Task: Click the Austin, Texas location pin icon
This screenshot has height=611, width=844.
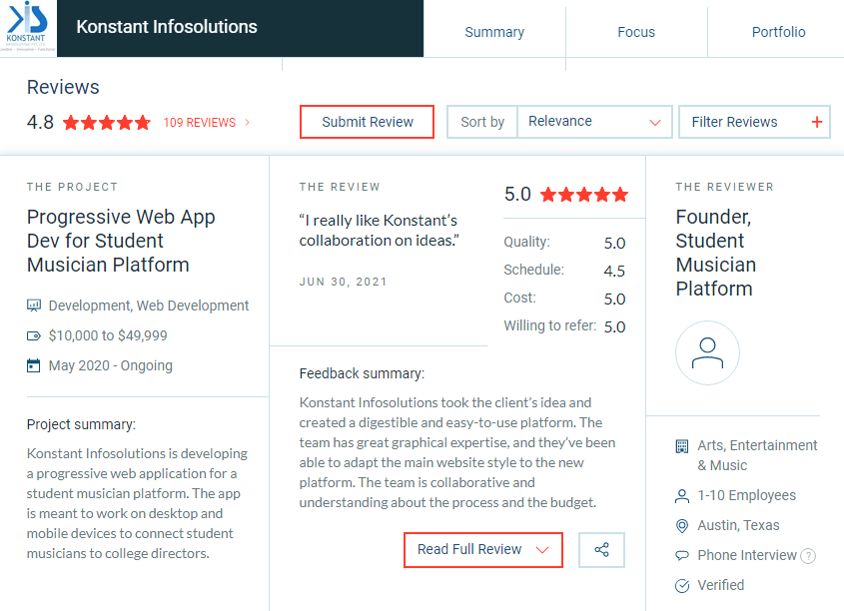Action: [x=682, y=525]
